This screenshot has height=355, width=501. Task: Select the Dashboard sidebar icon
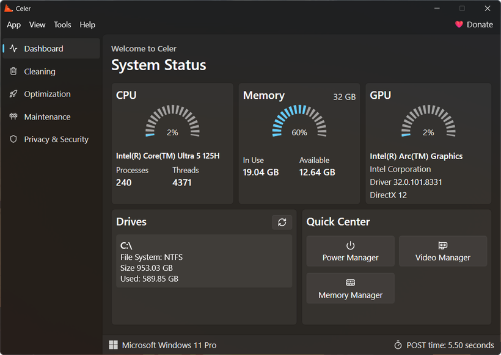13,48
